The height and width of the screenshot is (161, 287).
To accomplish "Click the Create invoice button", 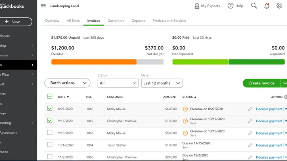I will click(x=260, y=83).
